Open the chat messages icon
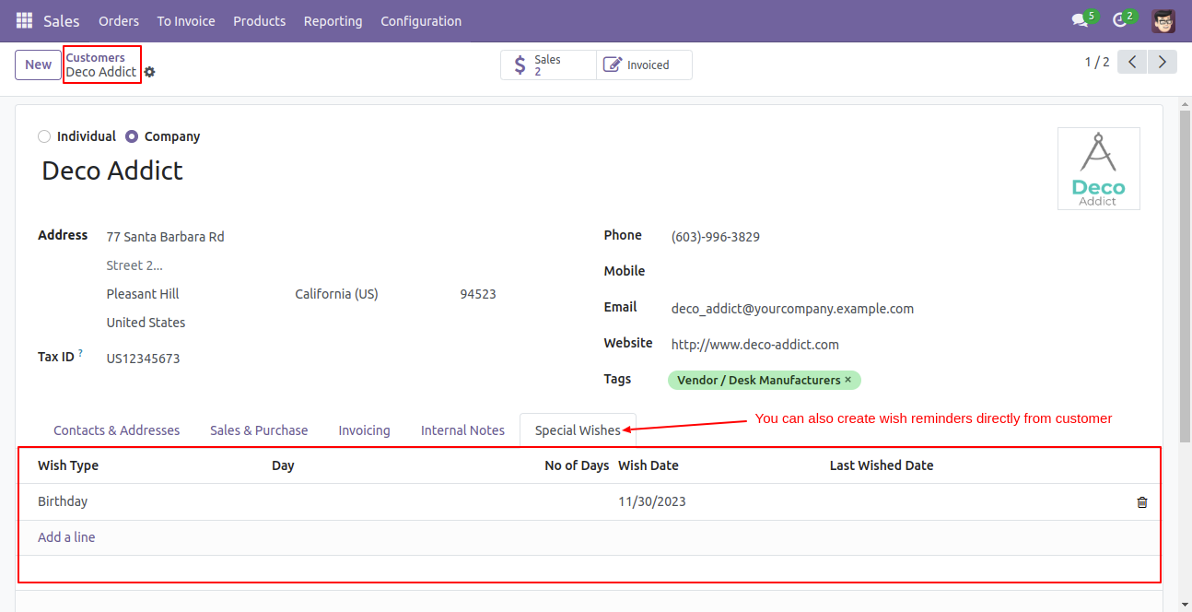This screenshot has width=1192, height=612. 1080,20
